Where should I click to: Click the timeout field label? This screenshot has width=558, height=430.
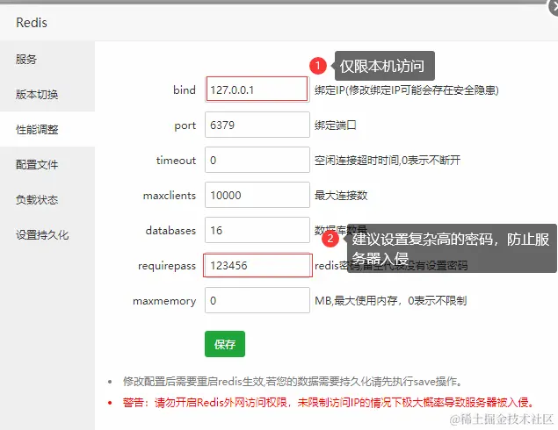tap(176, 161)
